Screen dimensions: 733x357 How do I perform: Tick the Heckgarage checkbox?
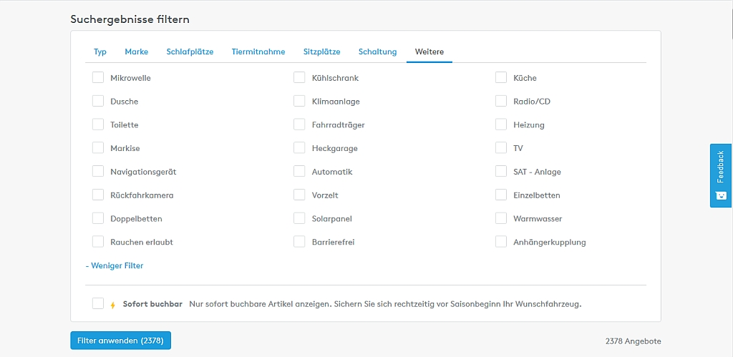299,148
